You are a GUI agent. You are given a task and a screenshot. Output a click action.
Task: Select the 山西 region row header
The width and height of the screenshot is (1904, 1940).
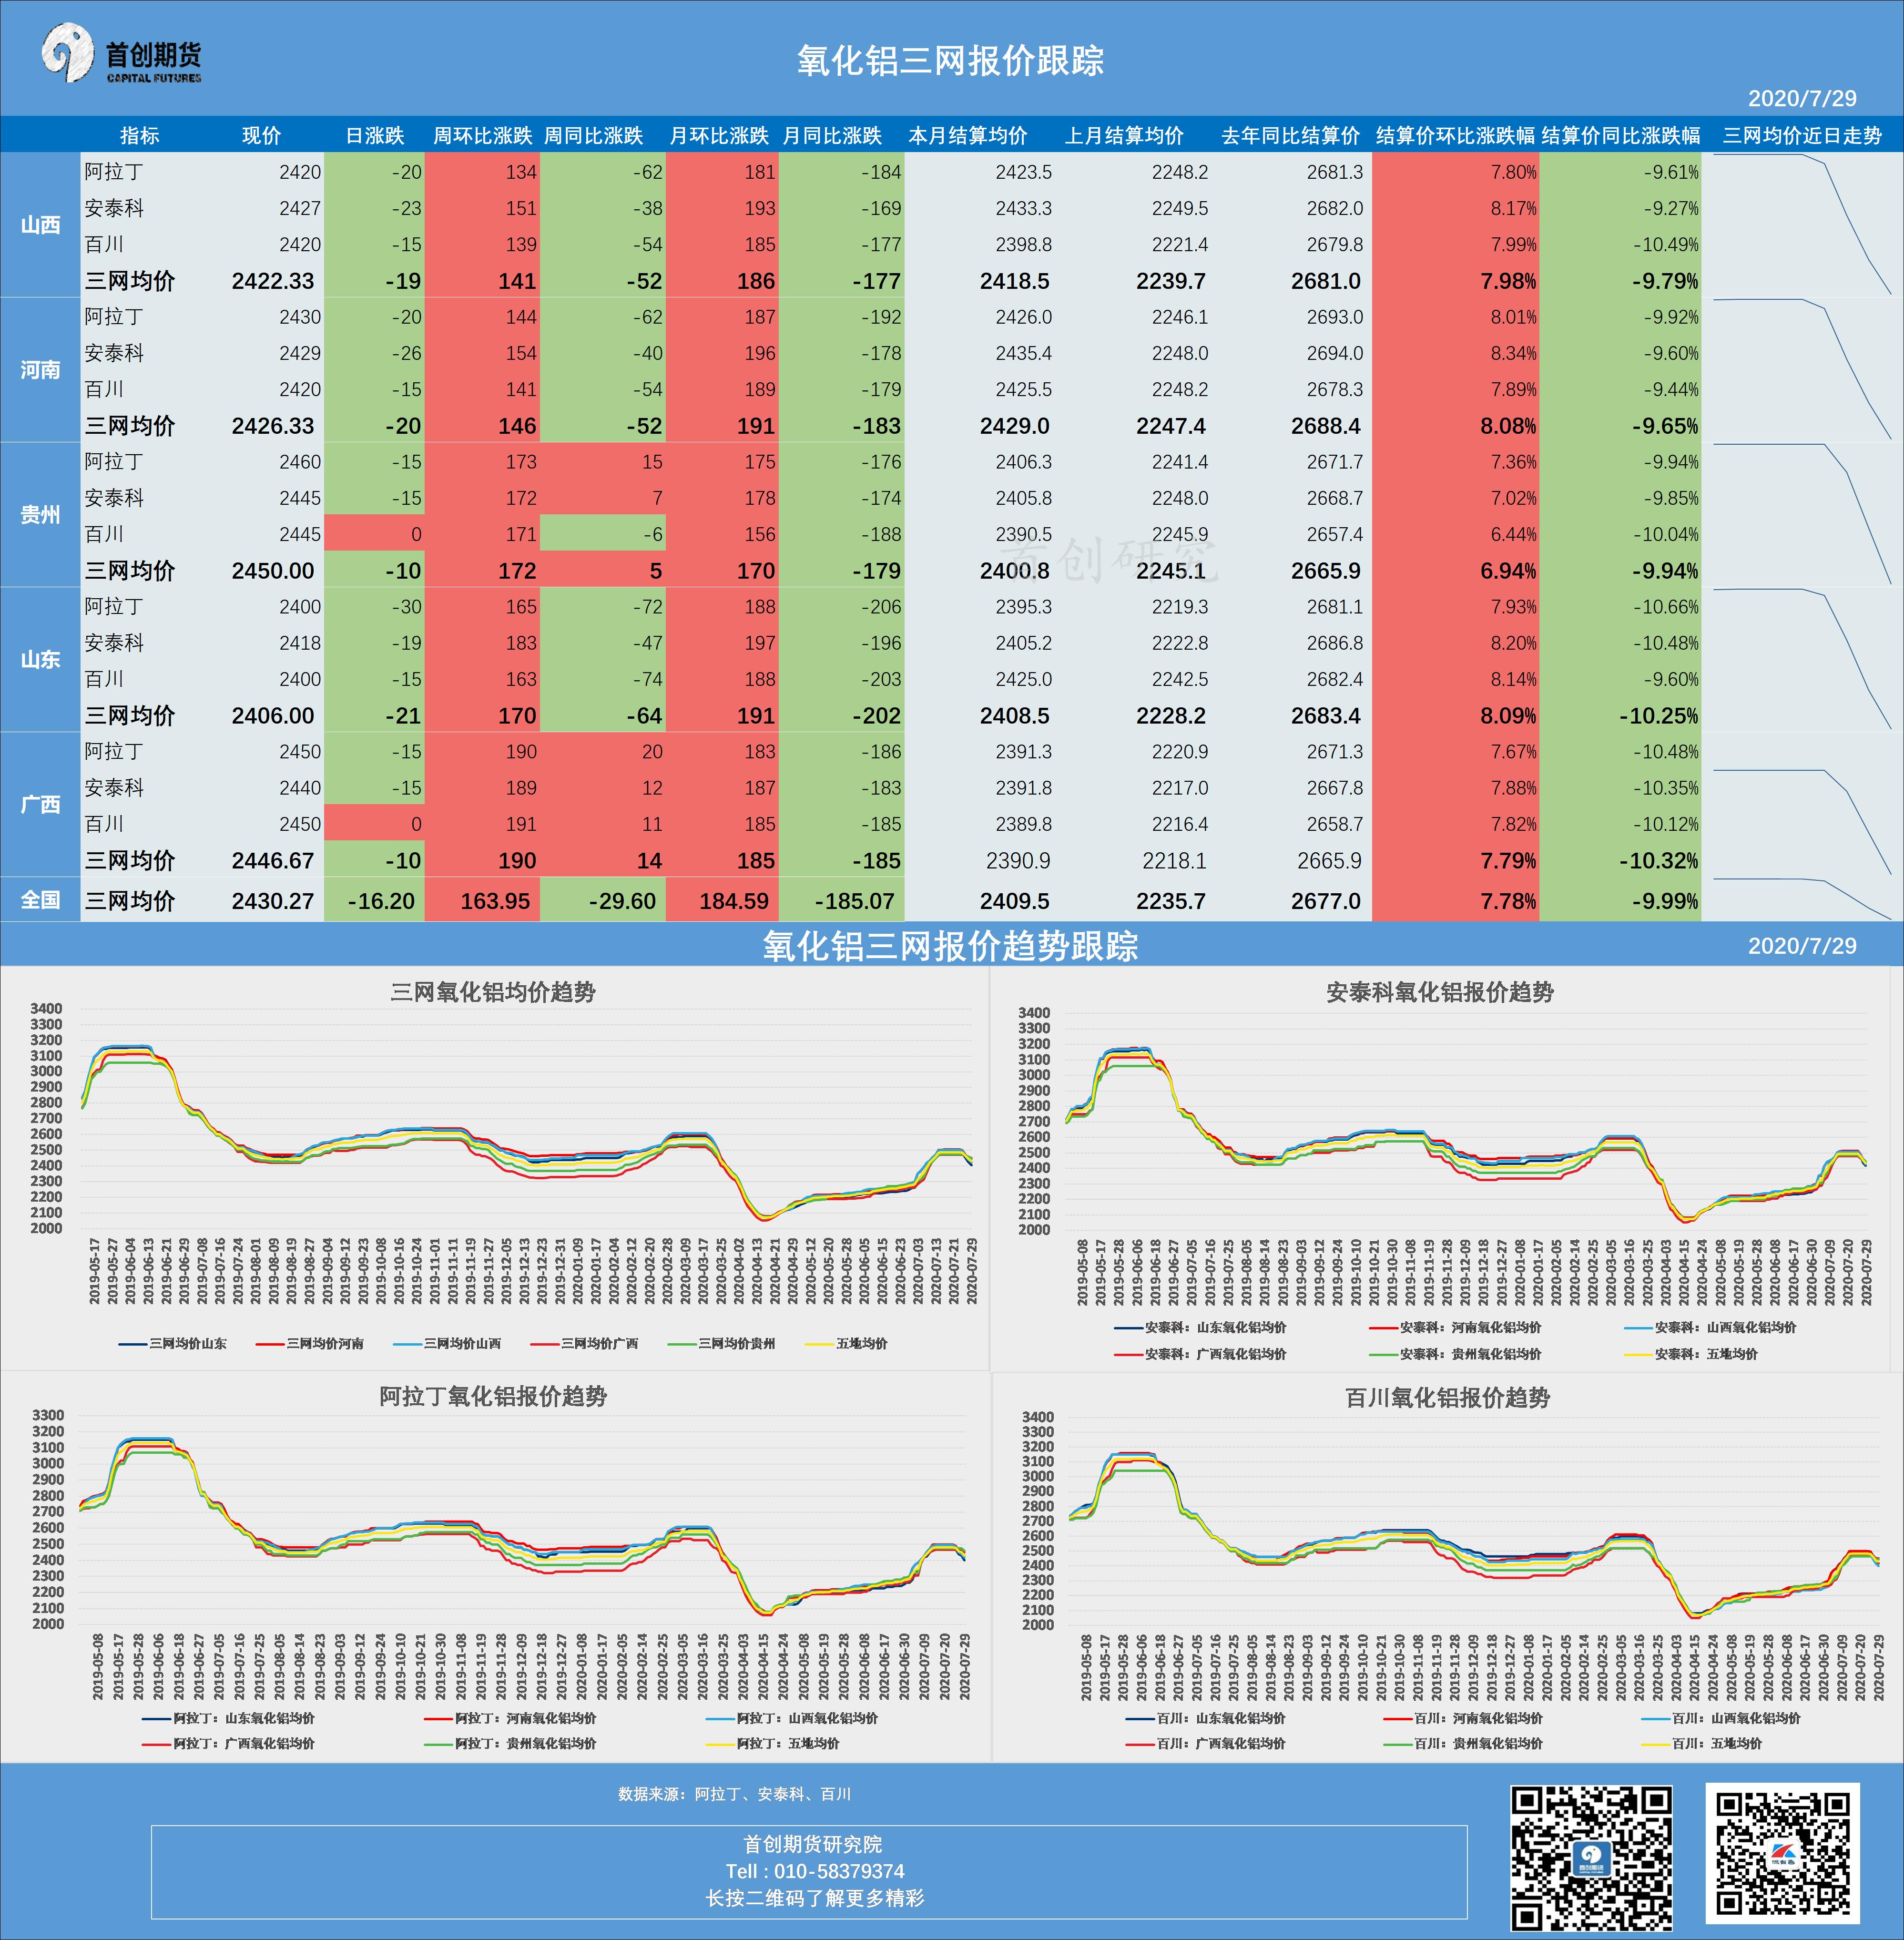[x=40, y=225]
